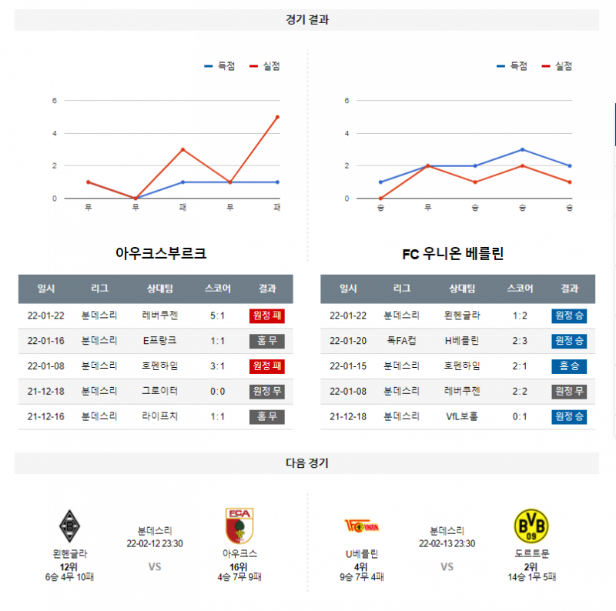The image size is (616, 611).
Task: Click 묀헨글라 team name under its logo
Action: (70, 553)
